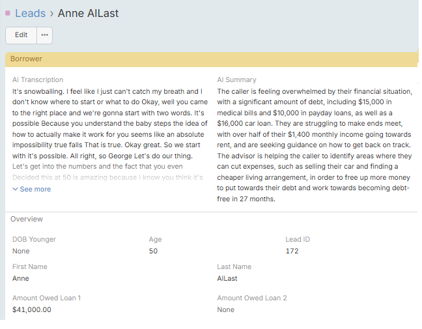Collapse the Borrower section header
Screen dimensions: 422x329
pyautogui.click(x=26, y=59)
